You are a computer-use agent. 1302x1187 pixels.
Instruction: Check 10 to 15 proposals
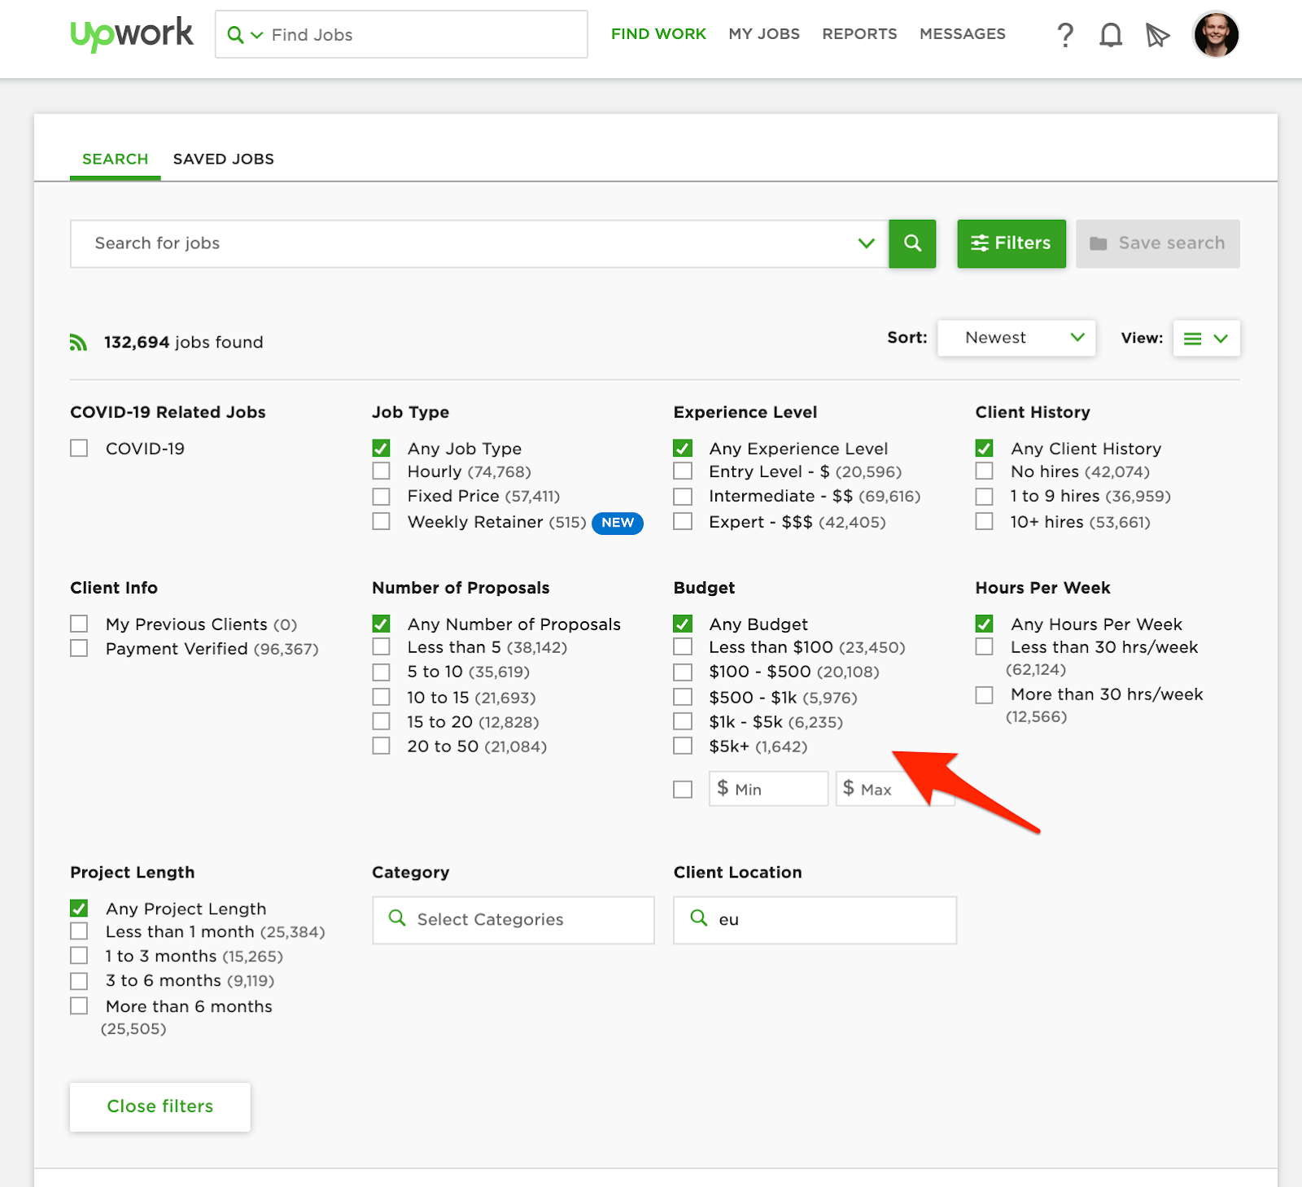pos(381,697)
